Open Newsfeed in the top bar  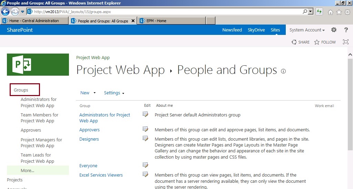[232, 30]
